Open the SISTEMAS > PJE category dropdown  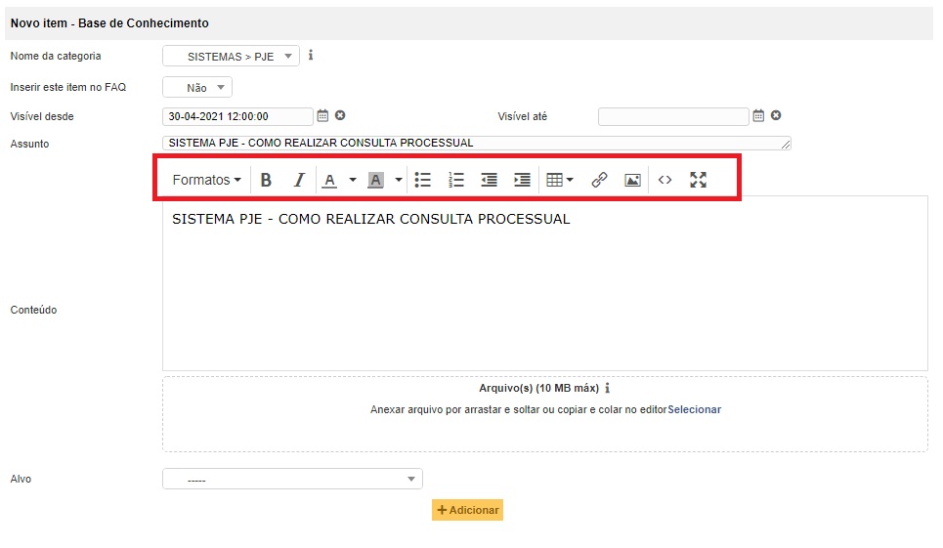point(231,57)
